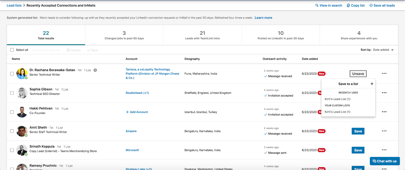
Task: Click verified badge icon next to Dr. Rachana
Action: (x=95, y=70)
